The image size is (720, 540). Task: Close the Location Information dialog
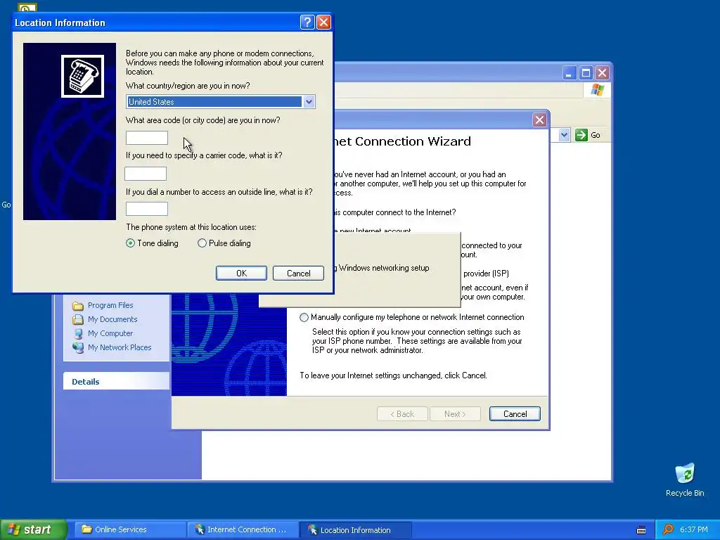(x=323, y=22)
